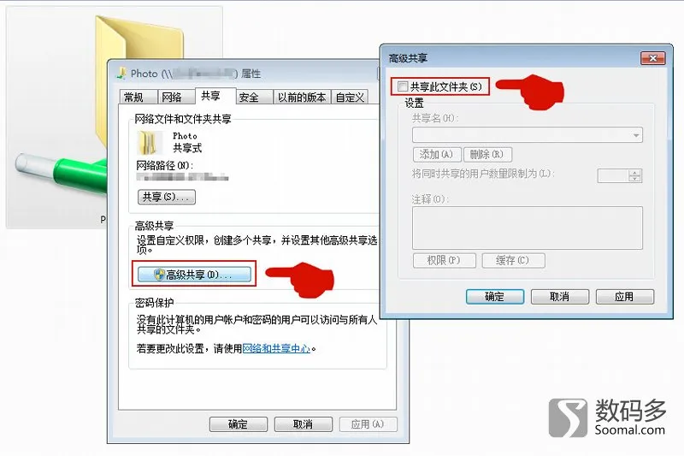This screenshot has height=456, width=684.
Task: Switch to the 常规 tab
Action: click(x=133, y=97)
